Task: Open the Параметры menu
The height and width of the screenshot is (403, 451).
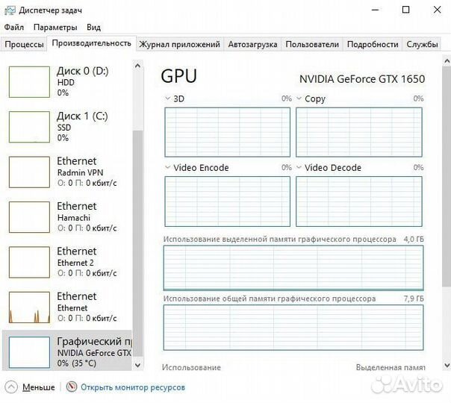Action: click(x=55, y=28)
